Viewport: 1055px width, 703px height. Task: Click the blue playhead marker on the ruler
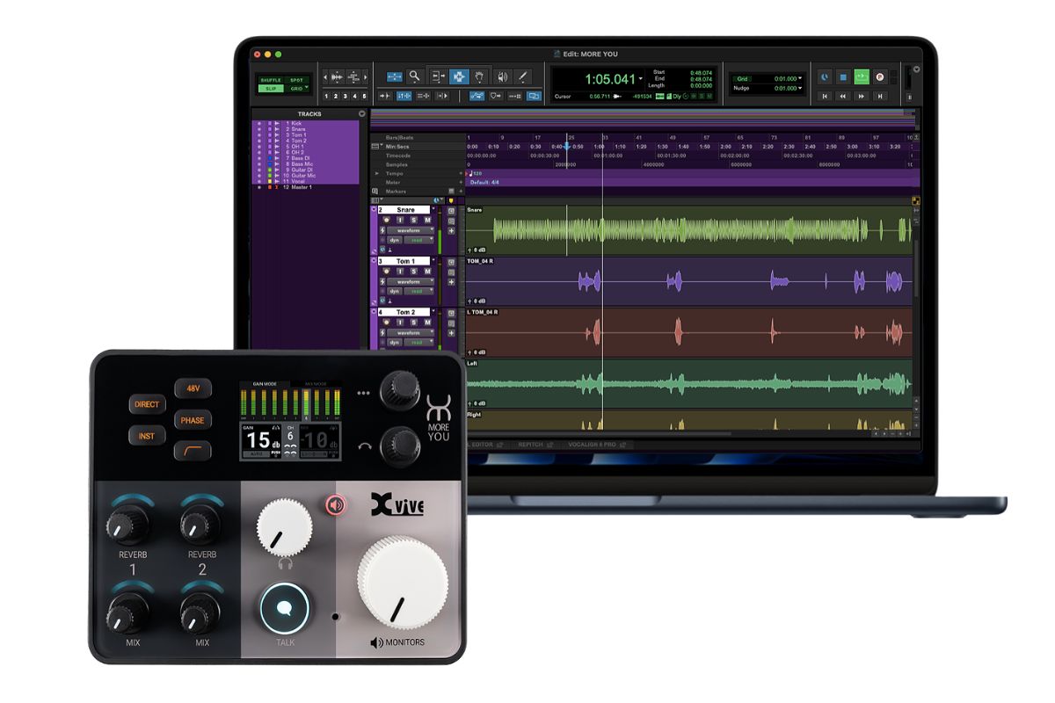click(x=567, y=145)
